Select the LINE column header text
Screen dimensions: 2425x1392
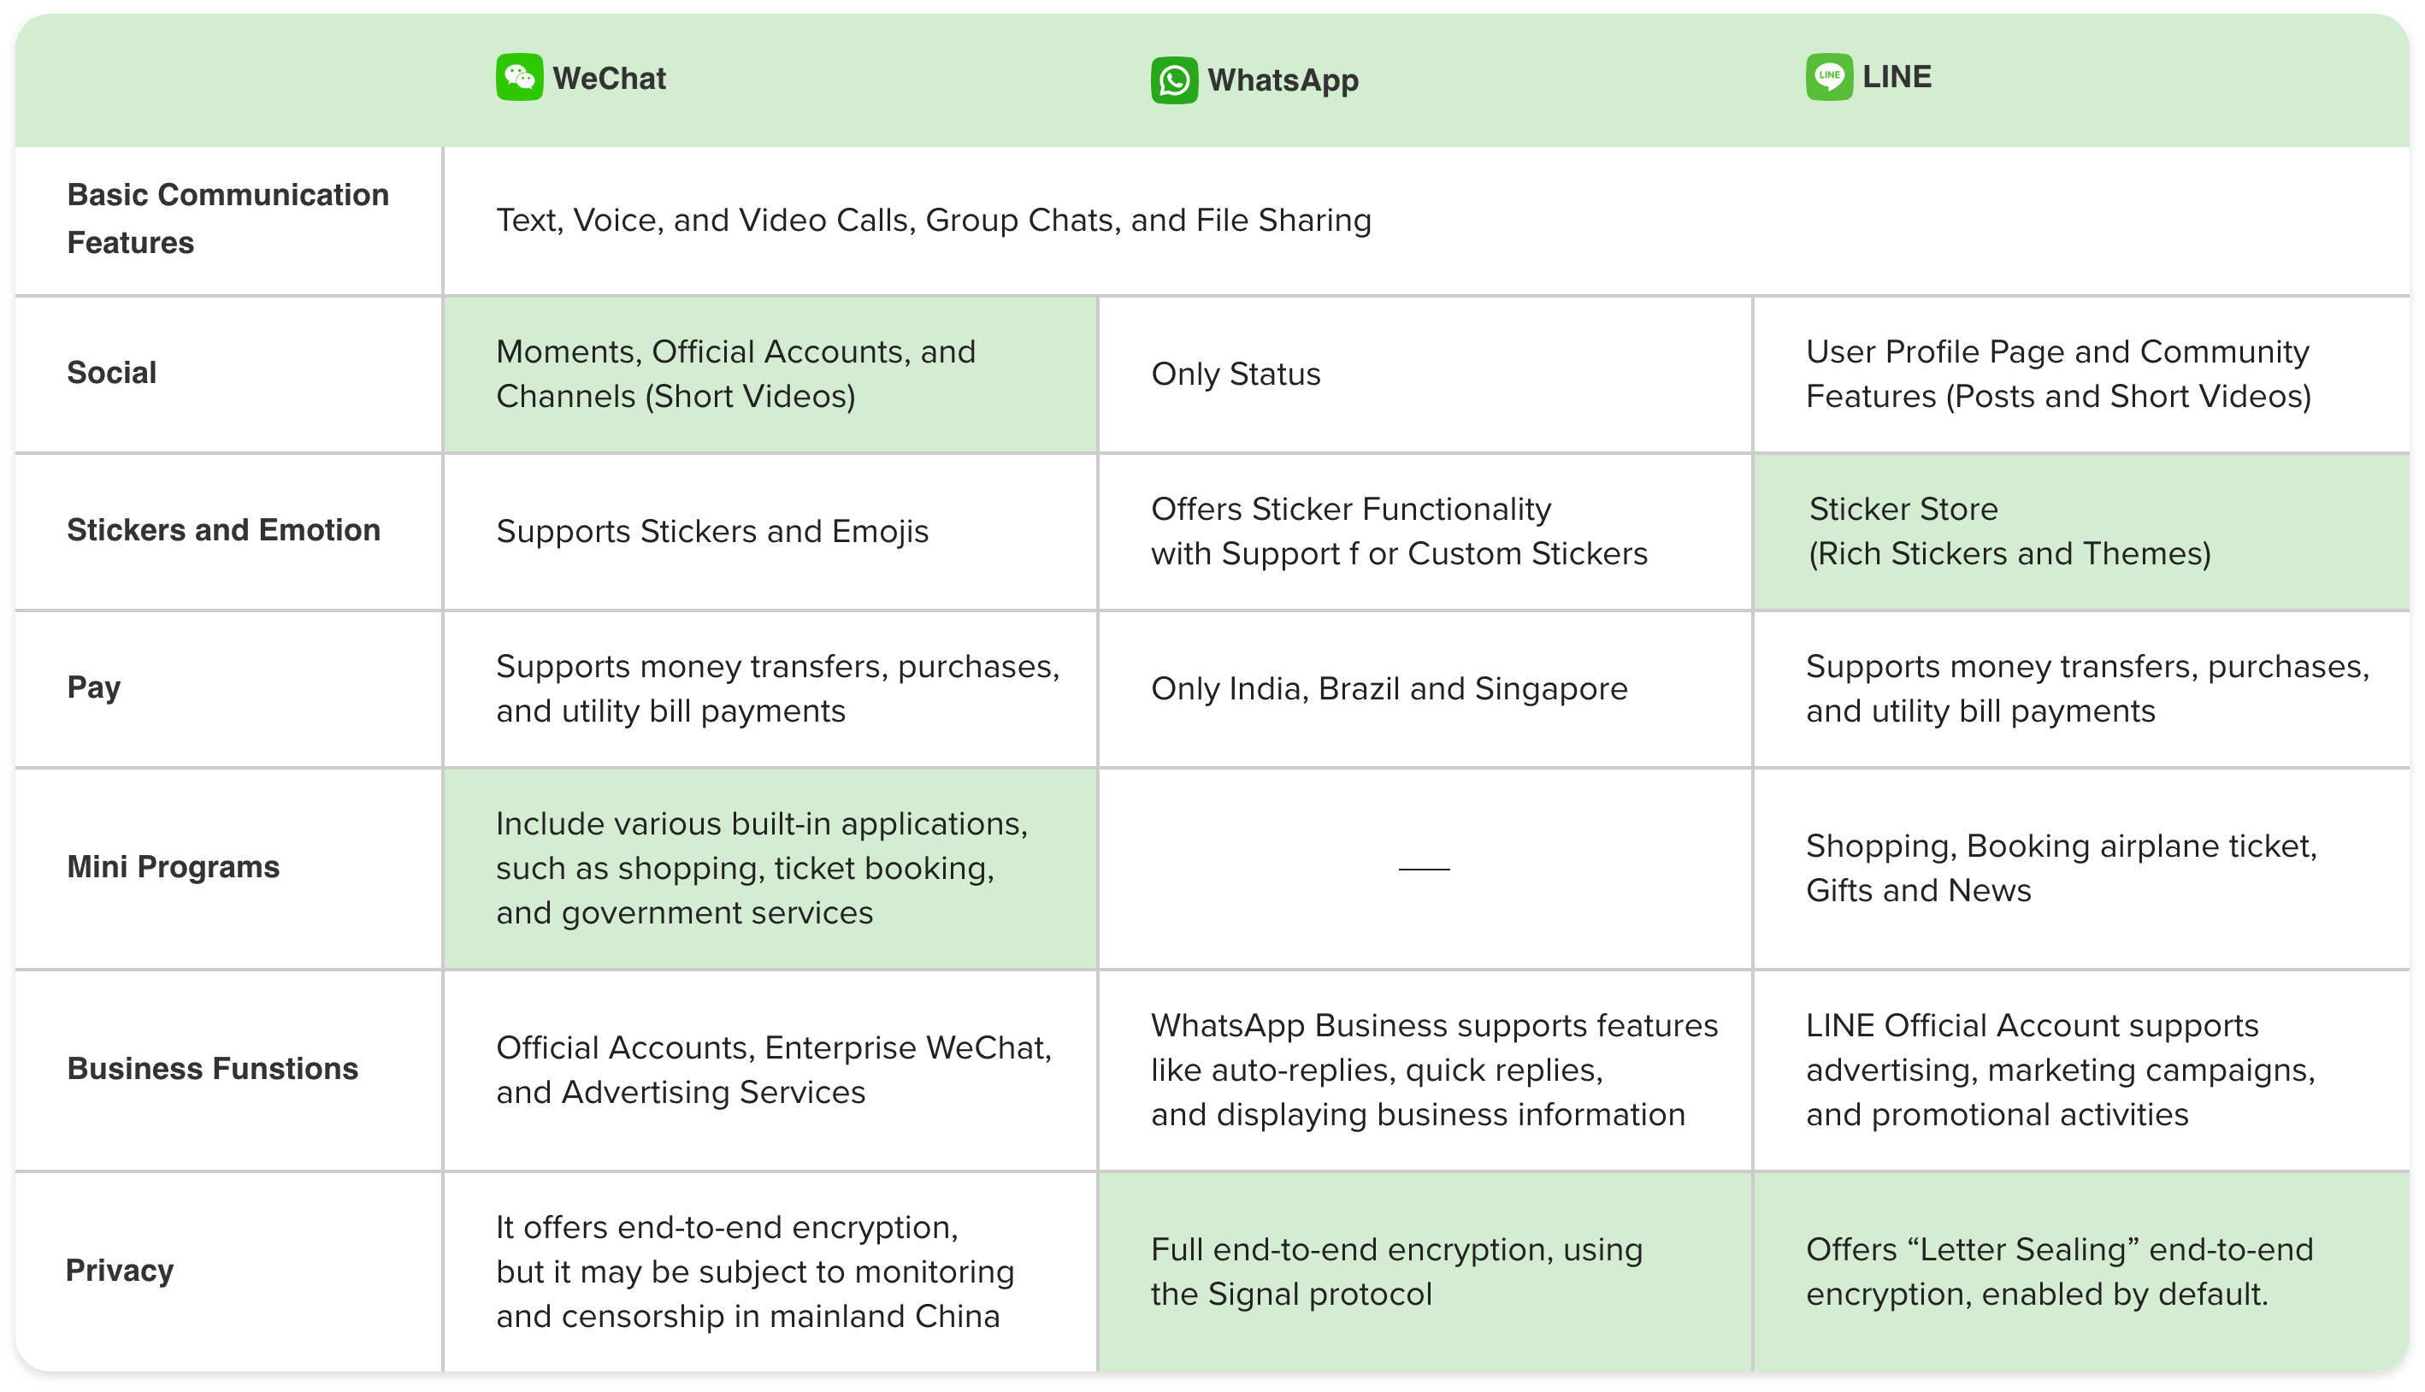(1897, 76)
